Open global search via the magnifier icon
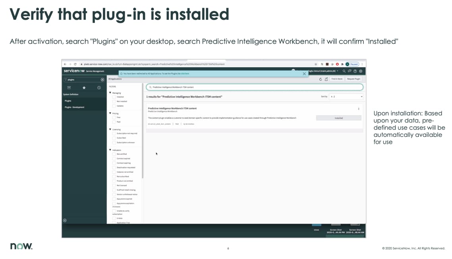Screen dimensions: 452x259 coord(344,71)
